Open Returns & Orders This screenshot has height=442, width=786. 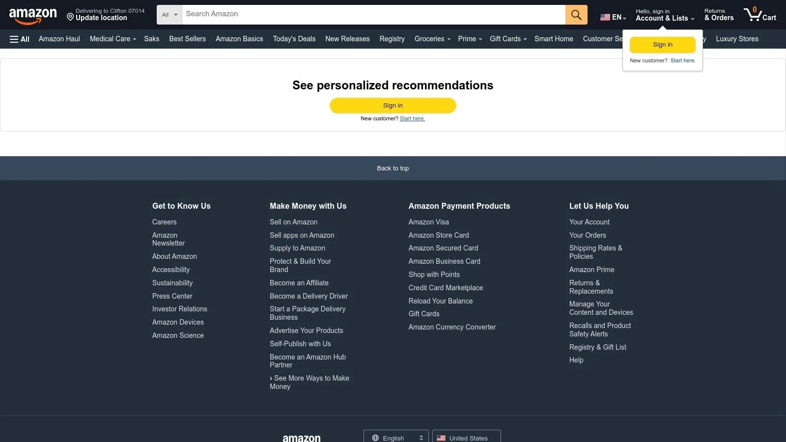coord(719,15)
